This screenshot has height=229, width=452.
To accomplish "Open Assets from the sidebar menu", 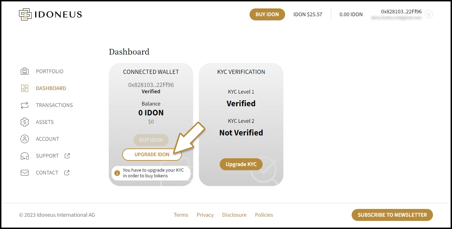I will (45, 122).
